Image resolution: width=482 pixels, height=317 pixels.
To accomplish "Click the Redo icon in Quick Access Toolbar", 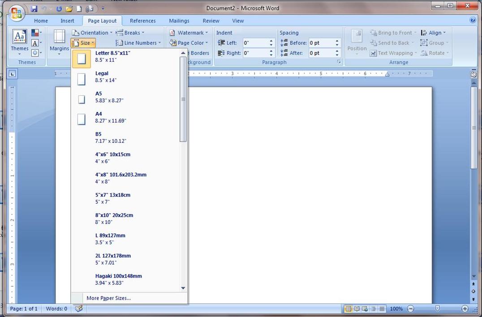I will click(59, 9).
